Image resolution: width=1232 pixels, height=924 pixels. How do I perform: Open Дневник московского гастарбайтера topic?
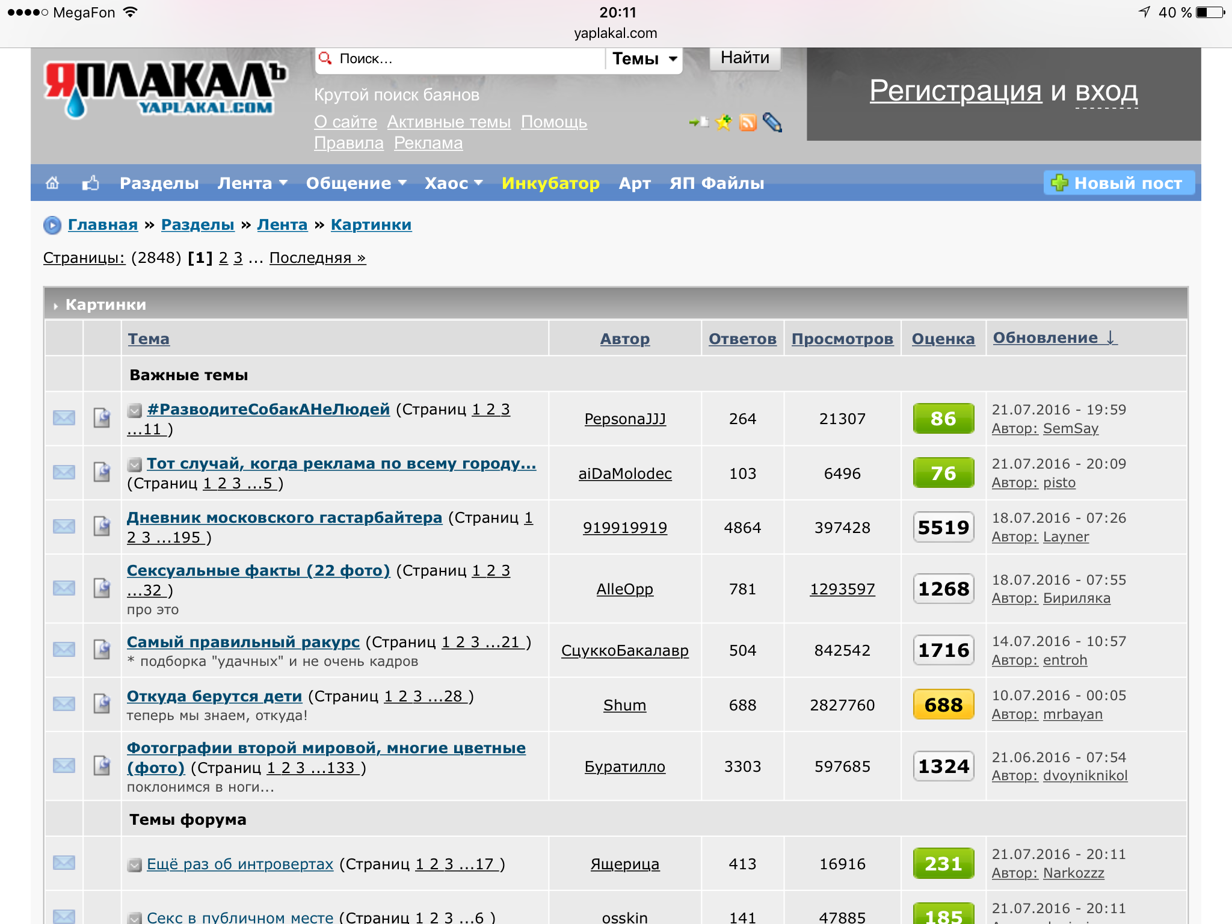pyautogui.click(x=285, y=517)
